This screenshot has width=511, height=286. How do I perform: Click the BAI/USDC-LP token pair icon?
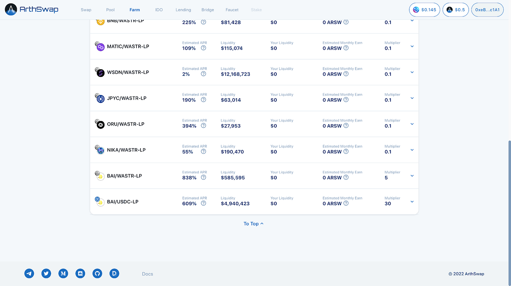(x=100, y=202)
